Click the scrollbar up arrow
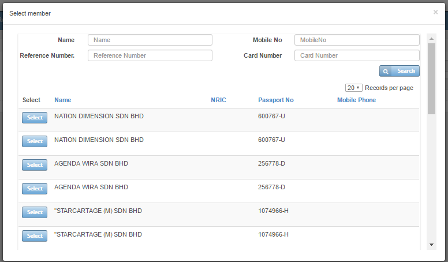448x262 pixels. (x=431, y=38)
